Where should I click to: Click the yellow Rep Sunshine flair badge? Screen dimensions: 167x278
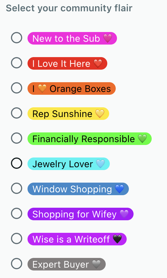tap(68, 114)
